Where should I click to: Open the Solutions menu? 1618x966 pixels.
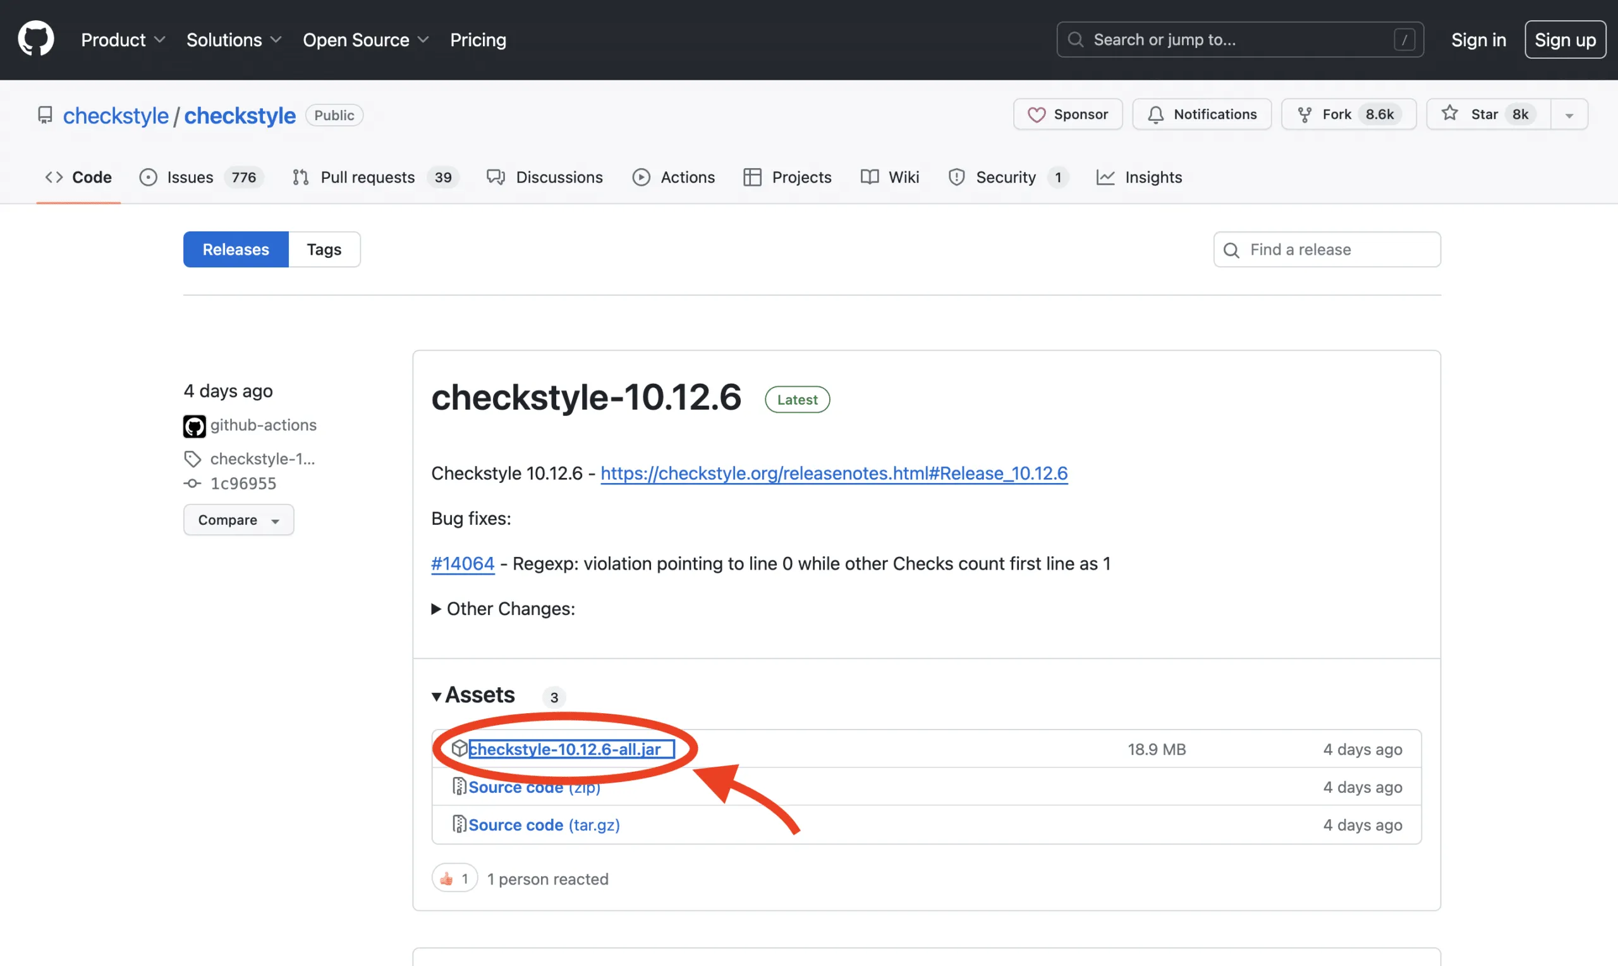click(x=234, y=40)
